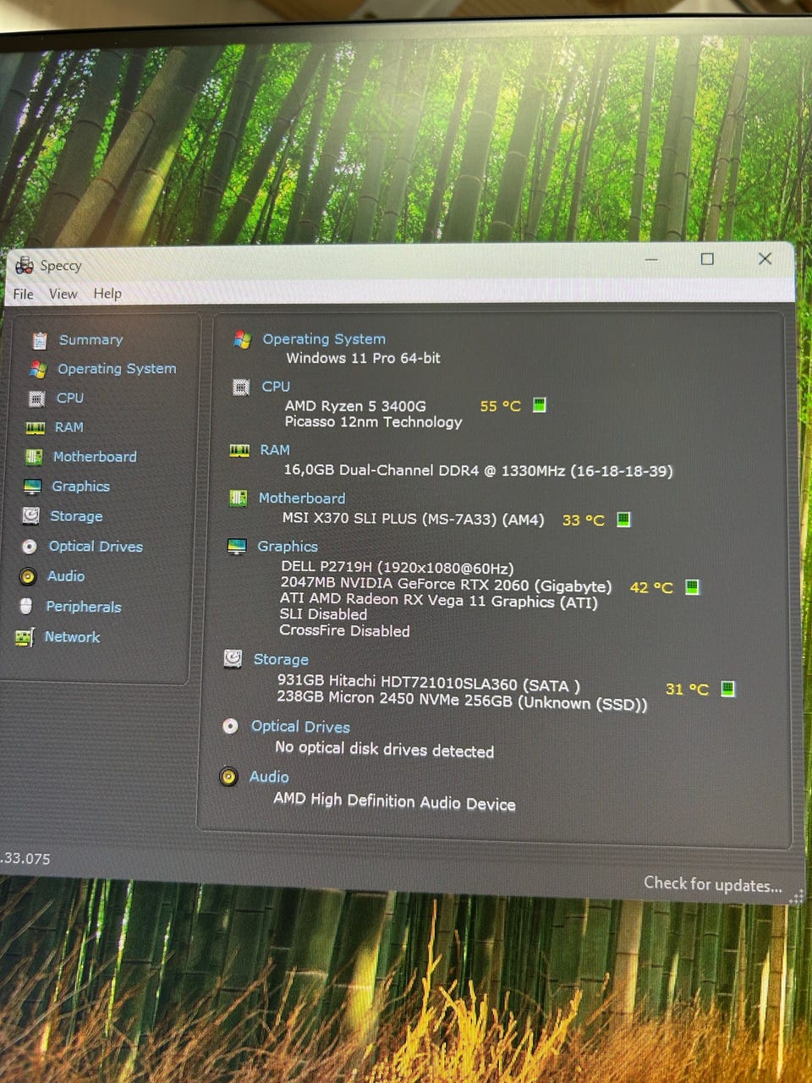Click the Network card icon in sidebar
Viewport: 812px width, 1083px height.
point(25,637)
